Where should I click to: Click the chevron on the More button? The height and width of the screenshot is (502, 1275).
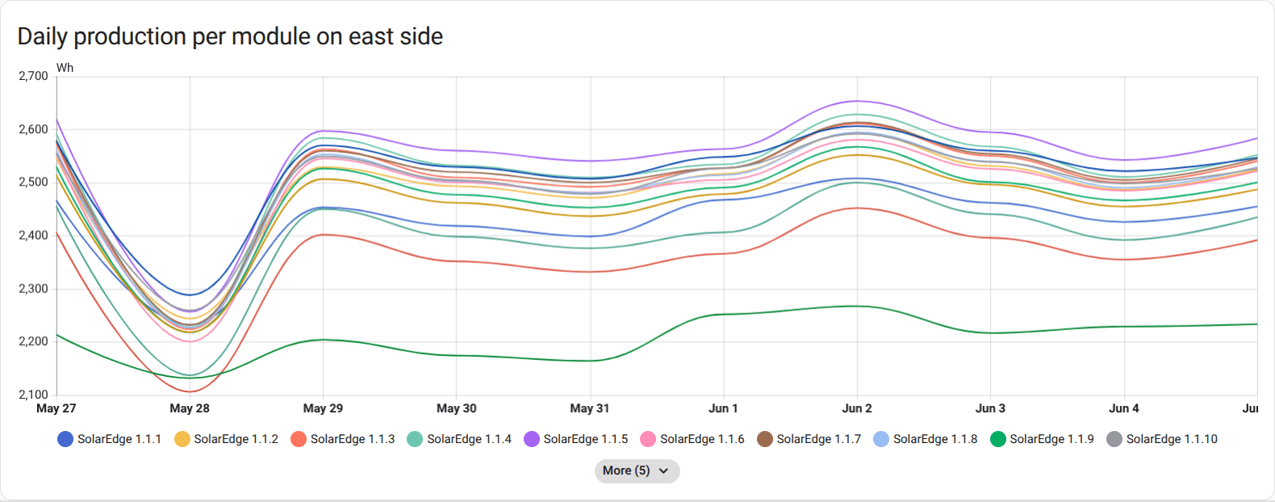coord(663,471)
